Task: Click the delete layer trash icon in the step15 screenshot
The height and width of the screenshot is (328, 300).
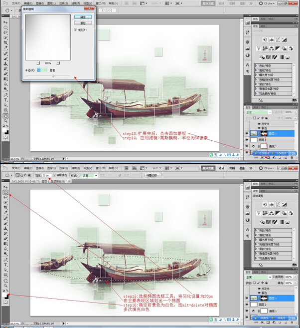Action: click(x=292, y=323)
